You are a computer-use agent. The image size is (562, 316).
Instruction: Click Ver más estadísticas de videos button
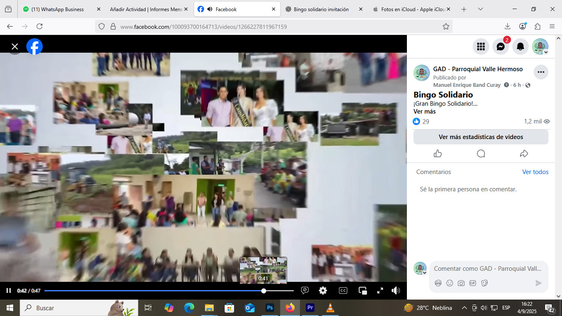pos(481,137)
